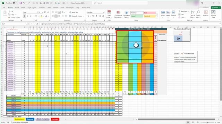Click Analyze Data
The image size is (222, 124).
point(213,14)
